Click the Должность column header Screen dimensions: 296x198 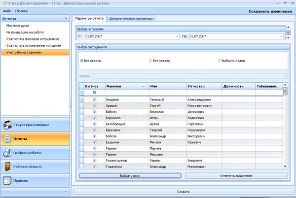click(239, 86)
